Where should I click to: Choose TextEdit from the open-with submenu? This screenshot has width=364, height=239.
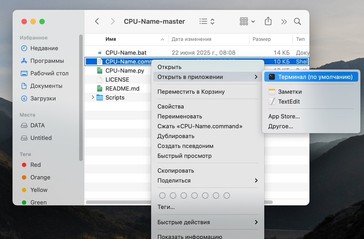tap(289, 102)
